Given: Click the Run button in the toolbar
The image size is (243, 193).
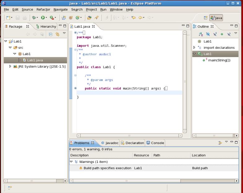Looking at the screenshot, I should coord(43,18).
